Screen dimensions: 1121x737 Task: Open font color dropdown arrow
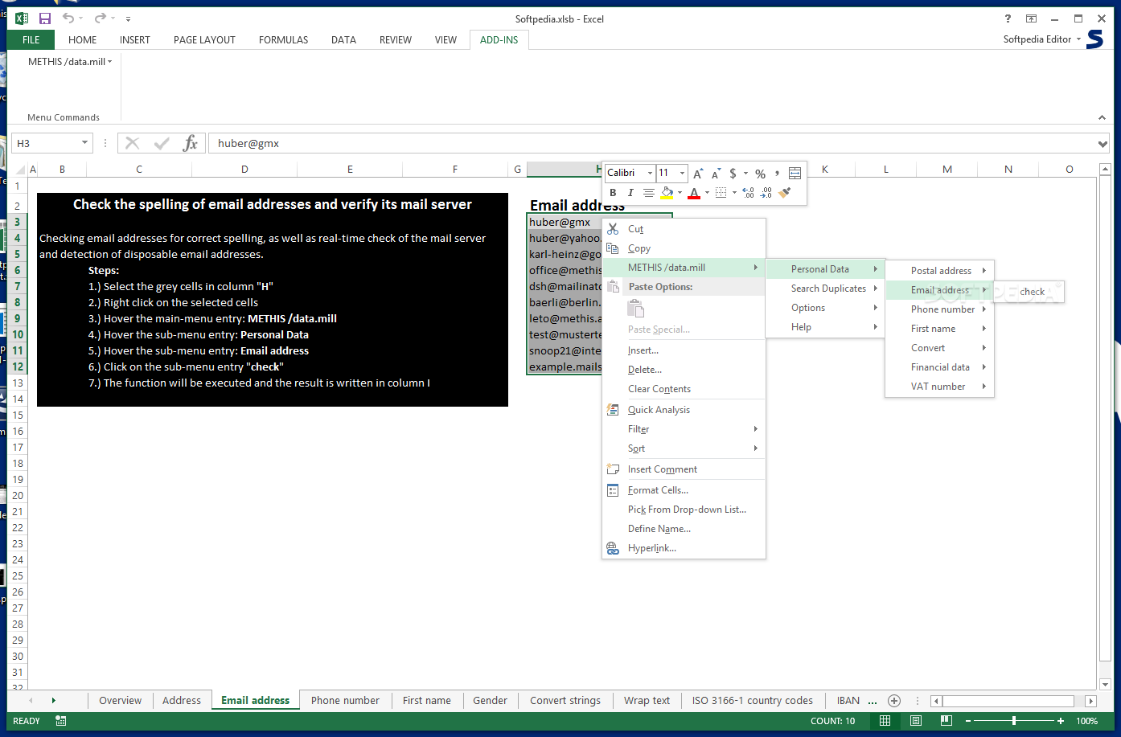(707, 193)
